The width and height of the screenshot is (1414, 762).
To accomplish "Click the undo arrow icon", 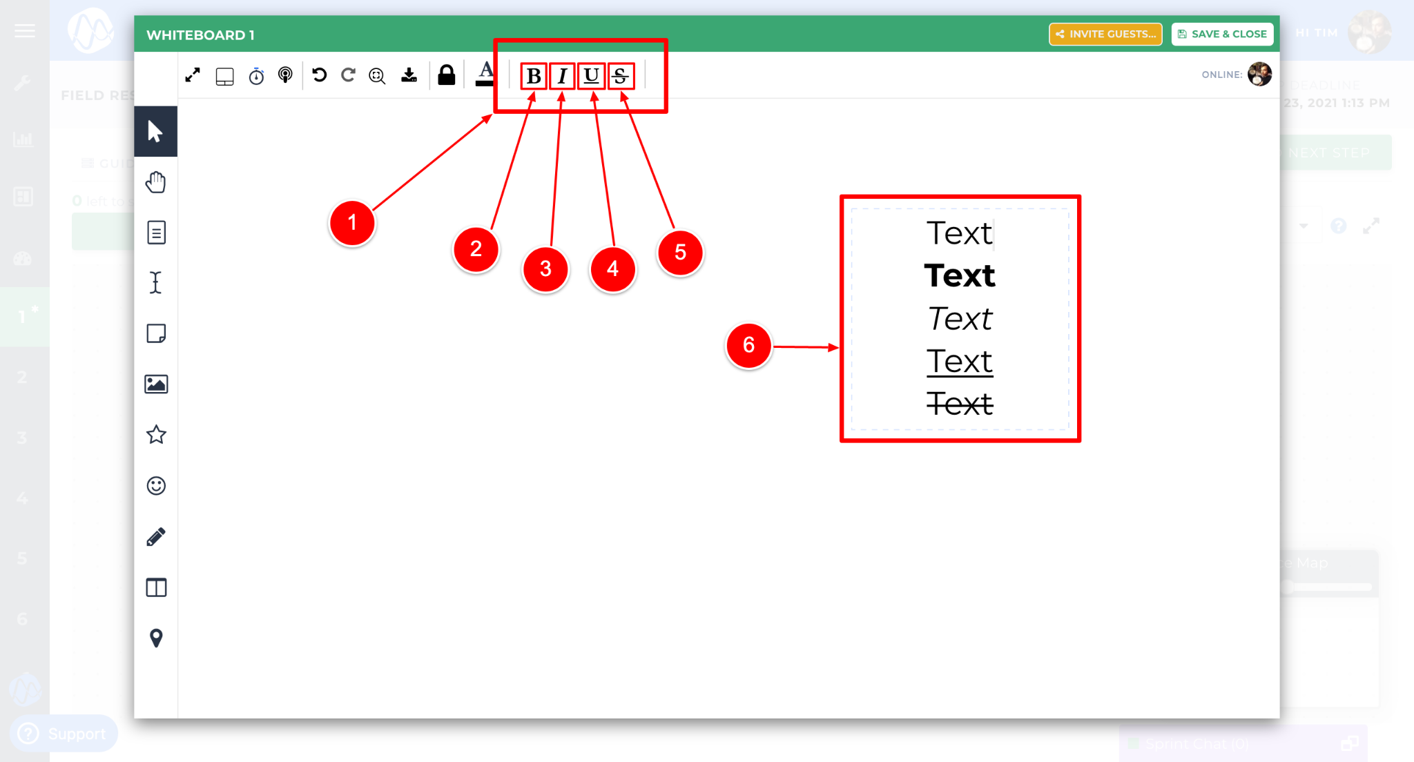I will pyautogui.click(x=319, y=75).
